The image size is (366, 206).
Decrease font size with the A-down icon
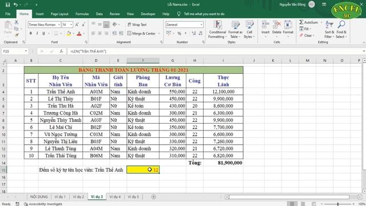83,25
